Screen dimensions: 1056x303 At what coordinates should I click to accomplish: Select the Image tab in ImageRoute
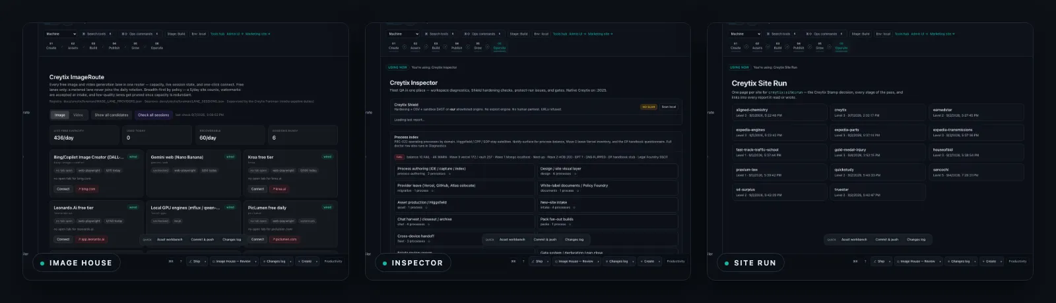(x=60, y=115)
